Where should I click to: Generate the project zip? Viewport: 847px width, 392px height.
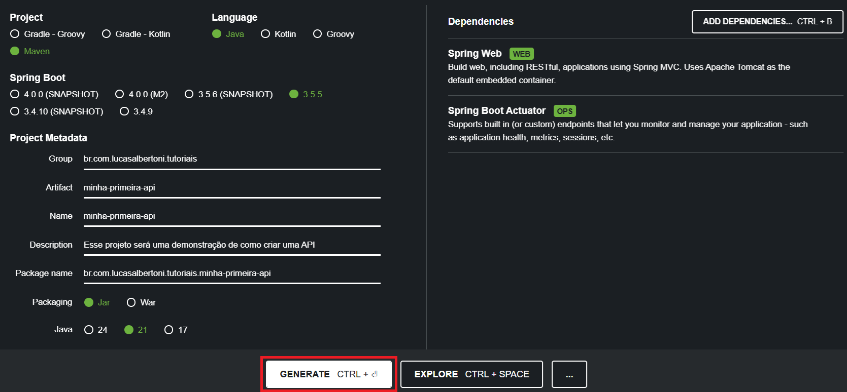tap(329, 374)
